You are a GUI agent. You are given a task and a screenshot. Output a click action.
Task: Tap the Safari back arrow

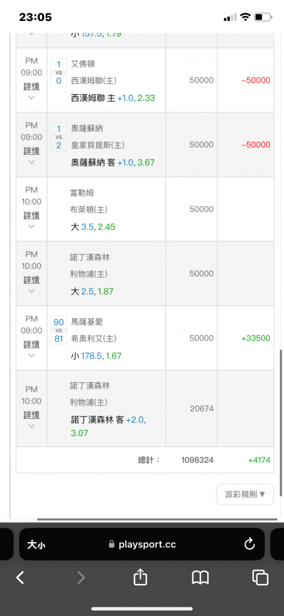(20, 577)
